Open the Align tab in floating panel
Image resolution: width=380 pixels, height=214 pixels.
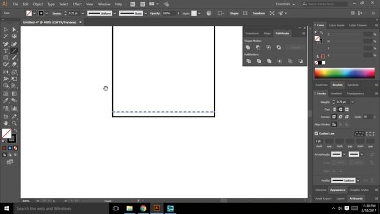pyautogui.click(x=267, y=33)
